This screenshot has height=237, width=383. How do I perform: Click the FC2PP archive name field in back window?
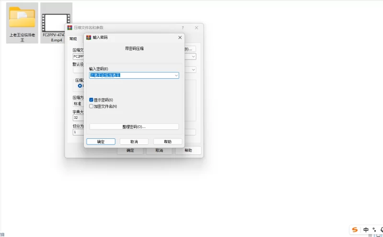pyautogui.click(x=78, y=56)
